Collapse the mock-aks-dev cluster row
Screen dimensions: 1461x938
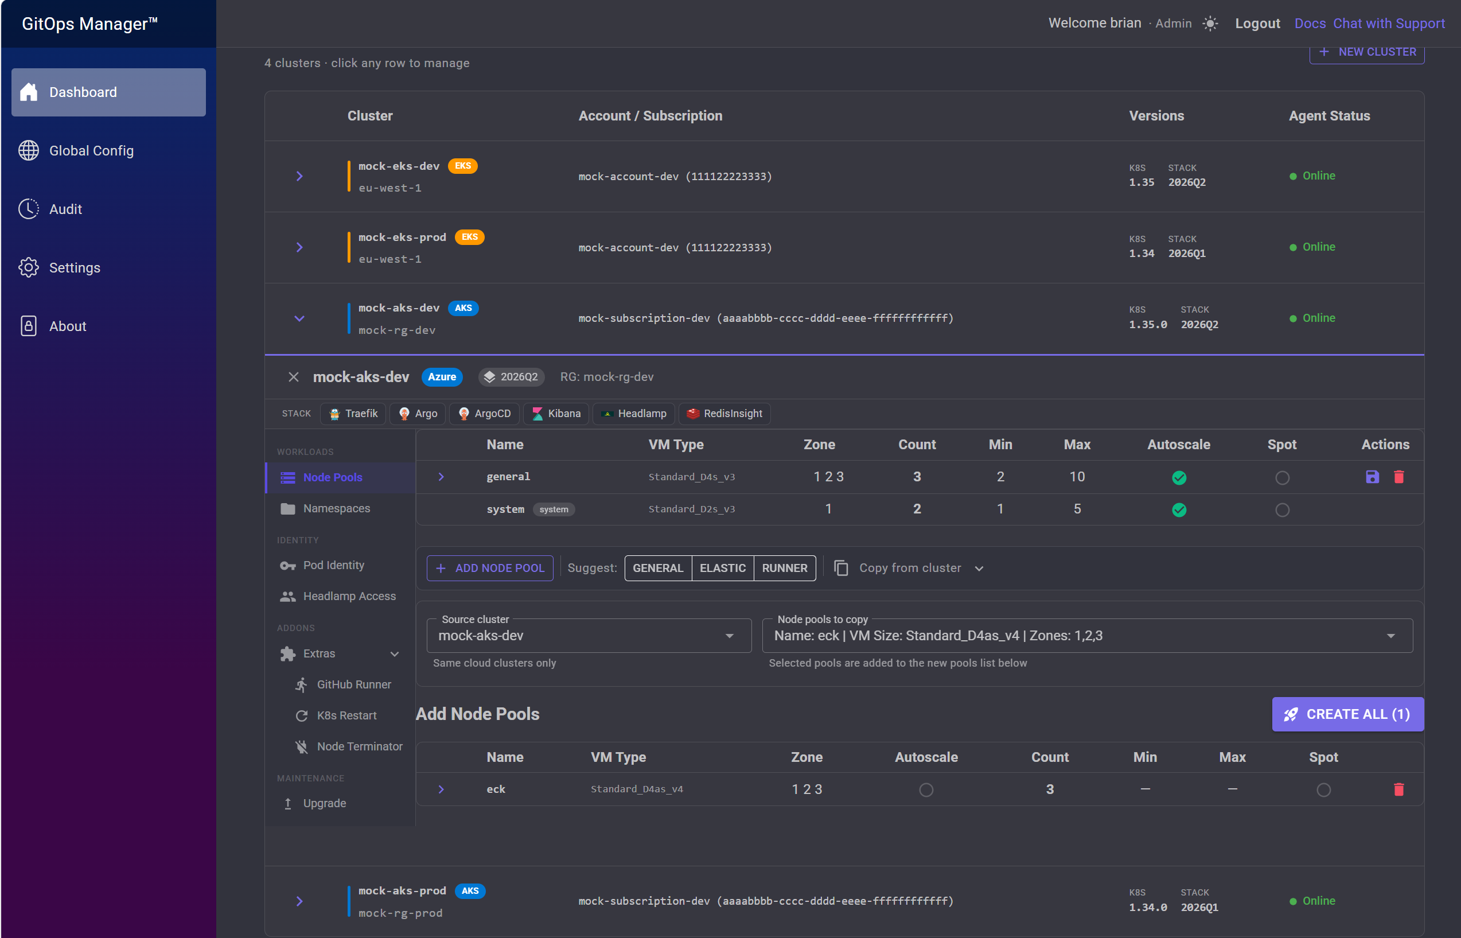pos(299,318)
